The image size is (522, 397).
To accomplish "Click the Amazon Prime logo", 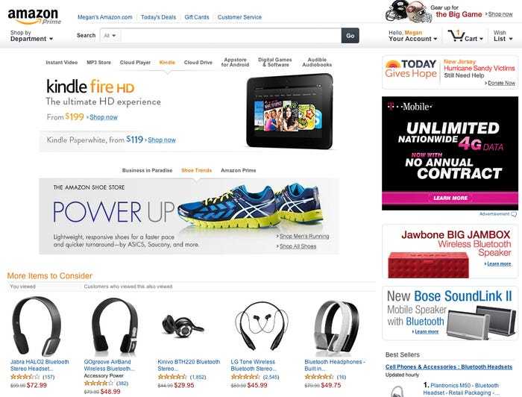I will 34,16.
